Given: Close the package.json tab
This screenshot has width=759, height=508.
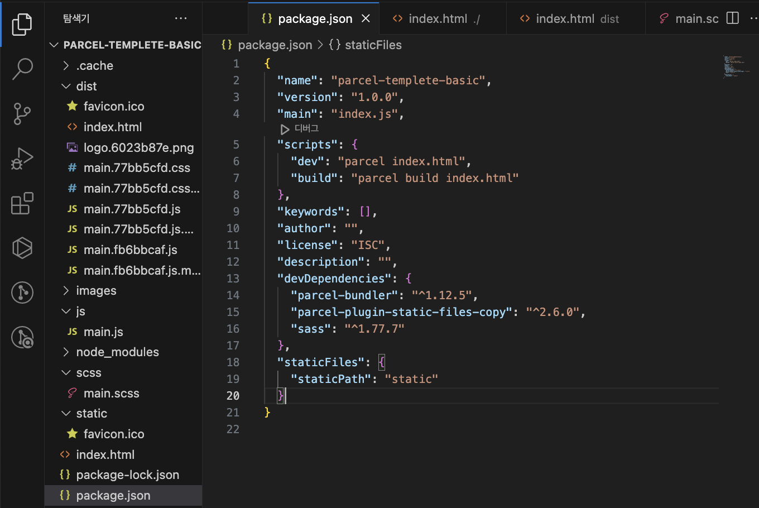Looking at the screenshot, I should 366,18.
